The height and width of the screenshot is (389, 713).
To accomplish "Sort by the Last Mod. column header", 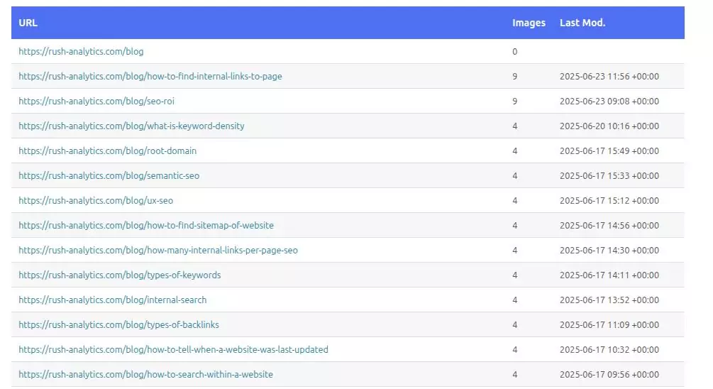I will click(582, 23).
